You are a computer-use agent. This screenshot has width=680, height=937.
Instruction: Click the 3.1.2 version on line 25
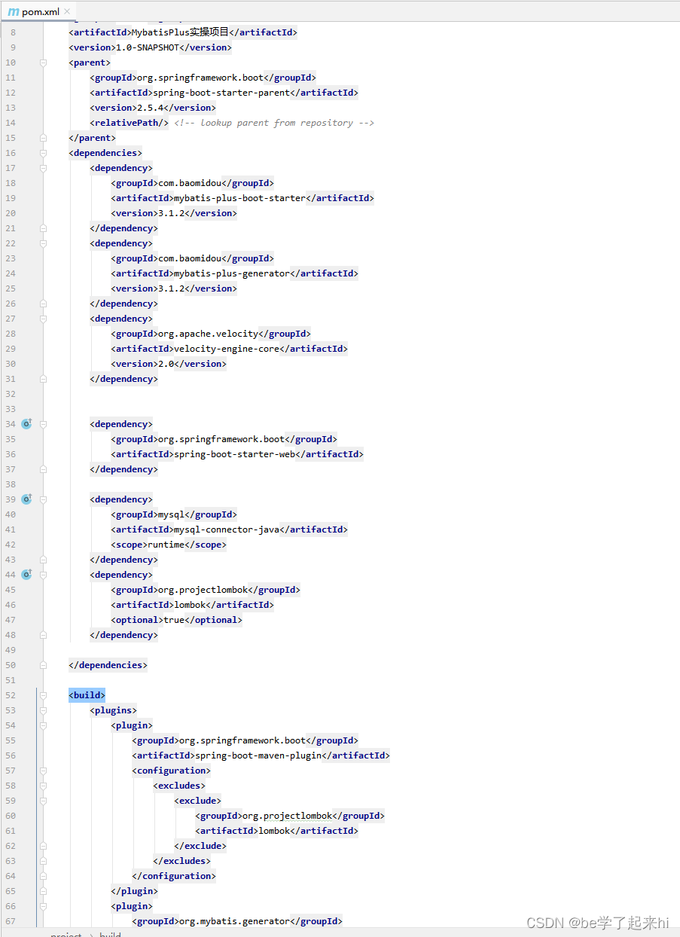tap(171, 288)
